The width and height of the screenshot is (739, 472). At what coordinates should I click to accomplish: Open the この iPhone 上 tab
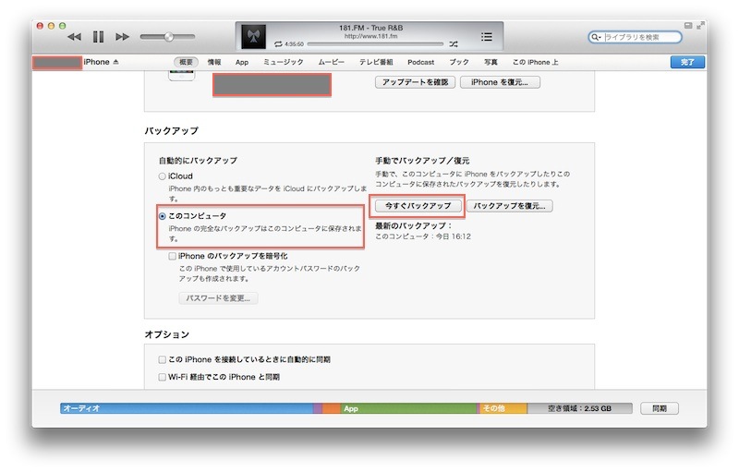(535, 62)
